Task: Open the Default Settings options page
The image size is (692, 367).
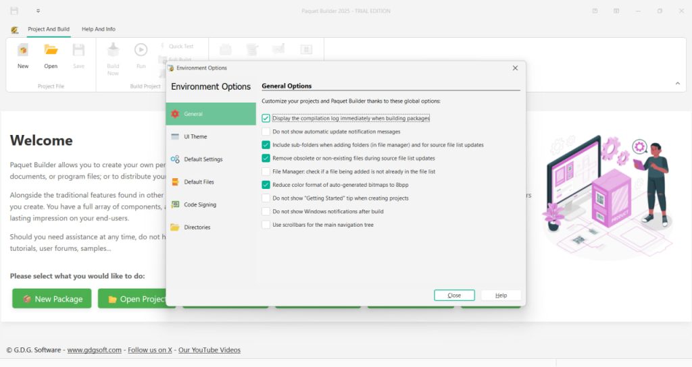Action: point(211,159)
